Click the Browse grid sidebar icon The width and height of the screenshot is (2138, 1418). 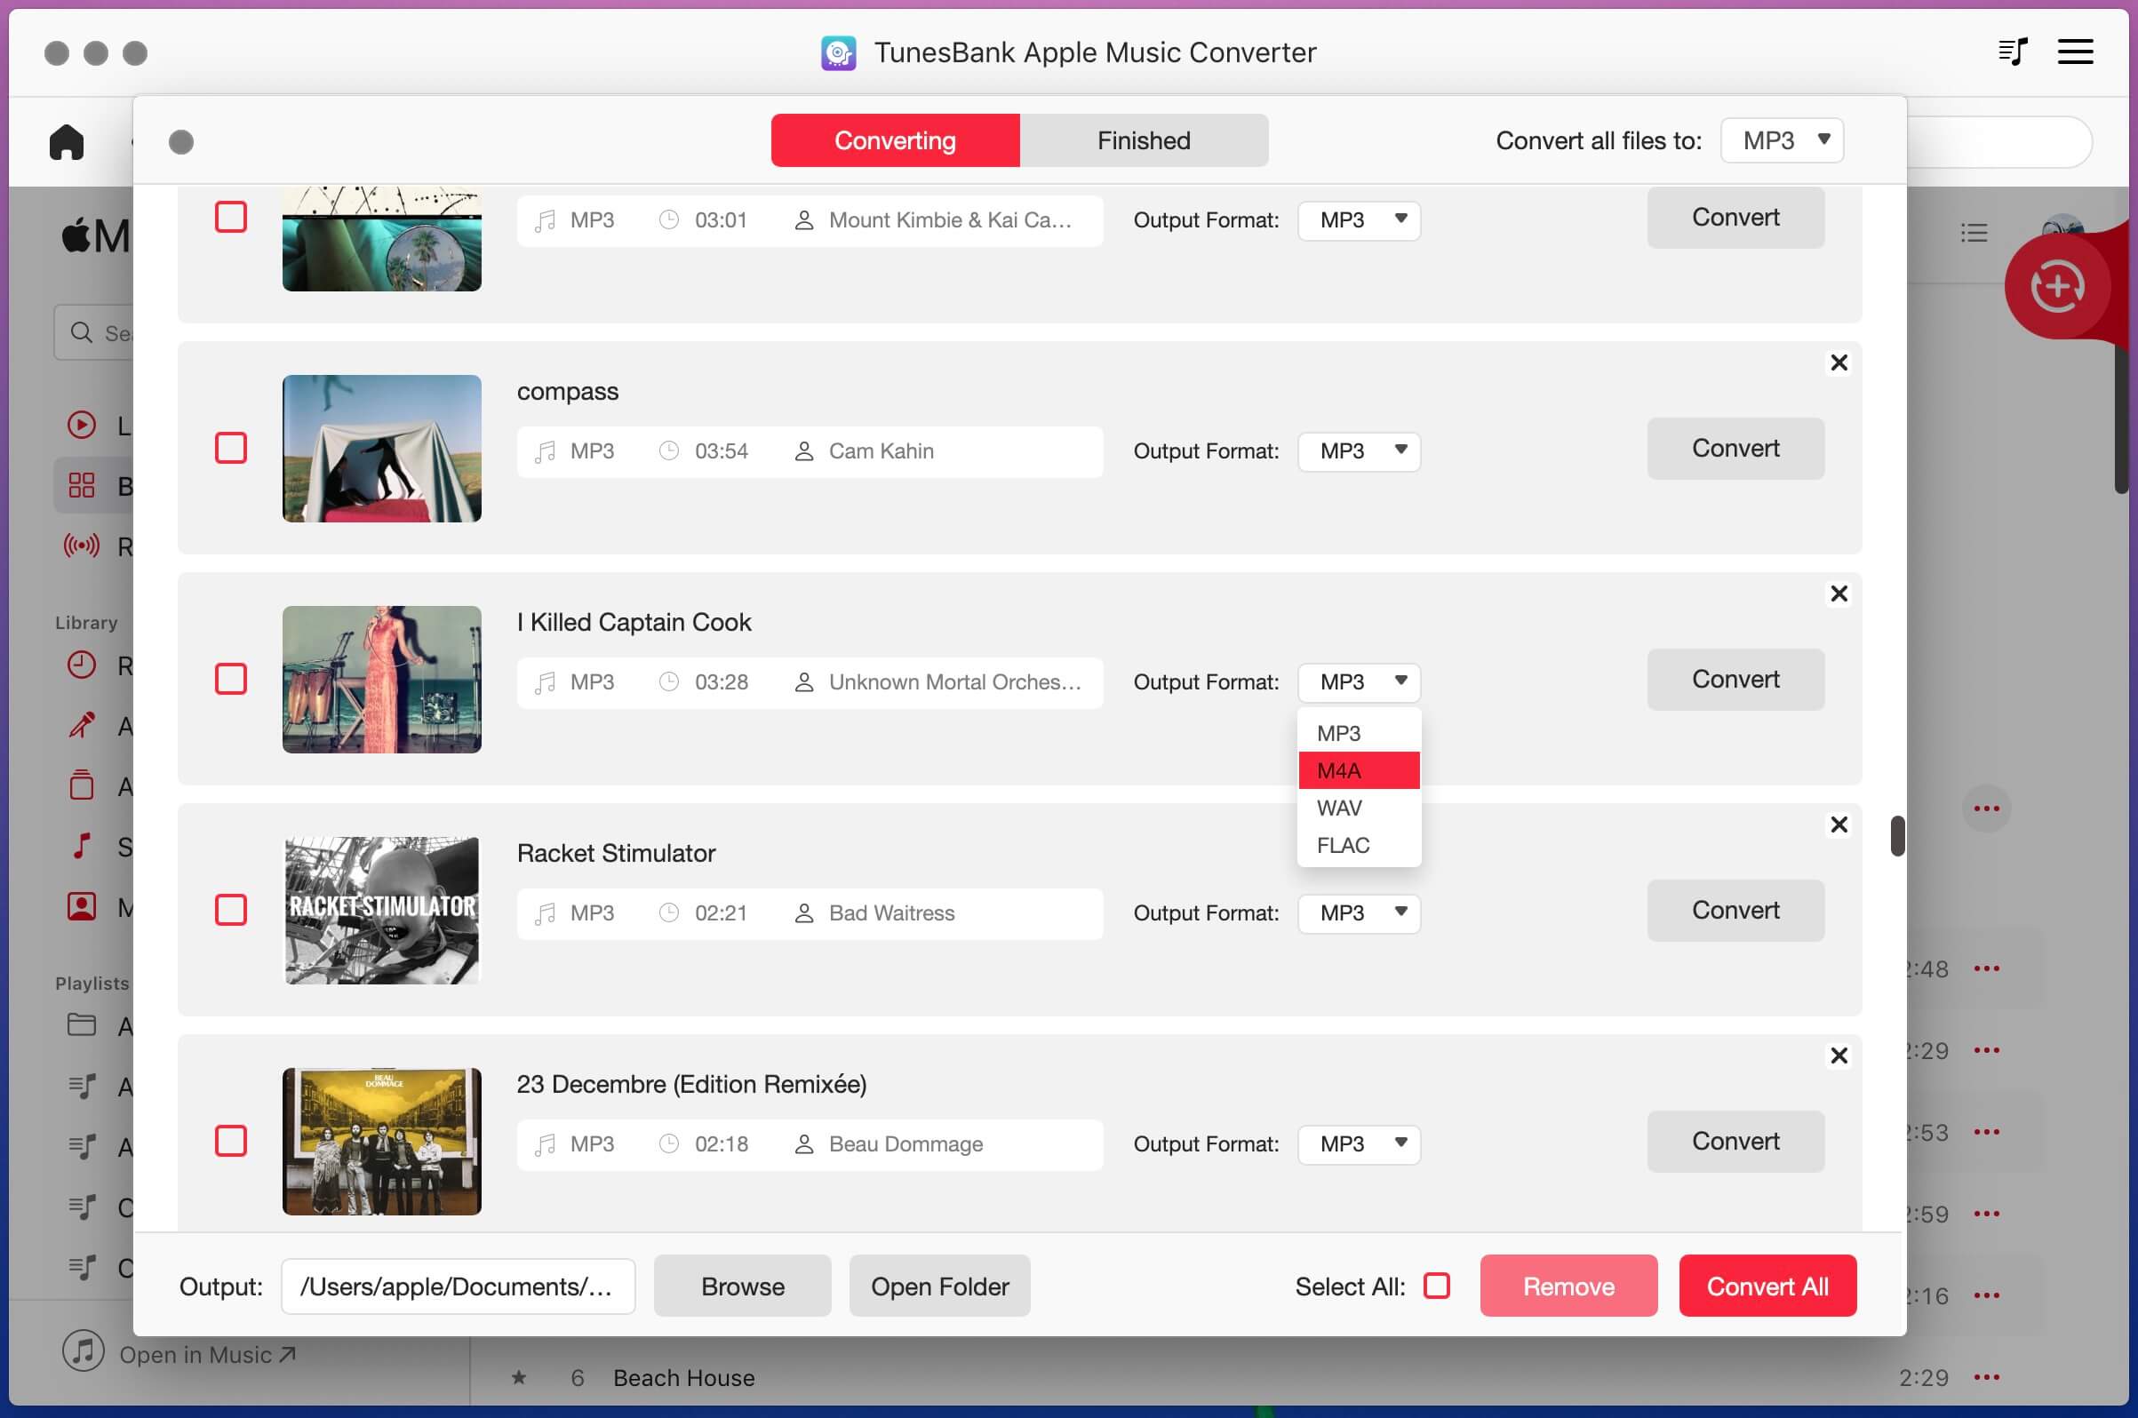coord(82,486)
